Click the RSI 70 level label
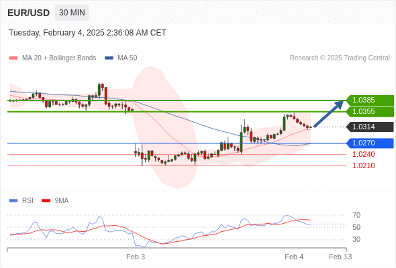The height and width of the screenshot is (268, 396). (x=356, y=215)
